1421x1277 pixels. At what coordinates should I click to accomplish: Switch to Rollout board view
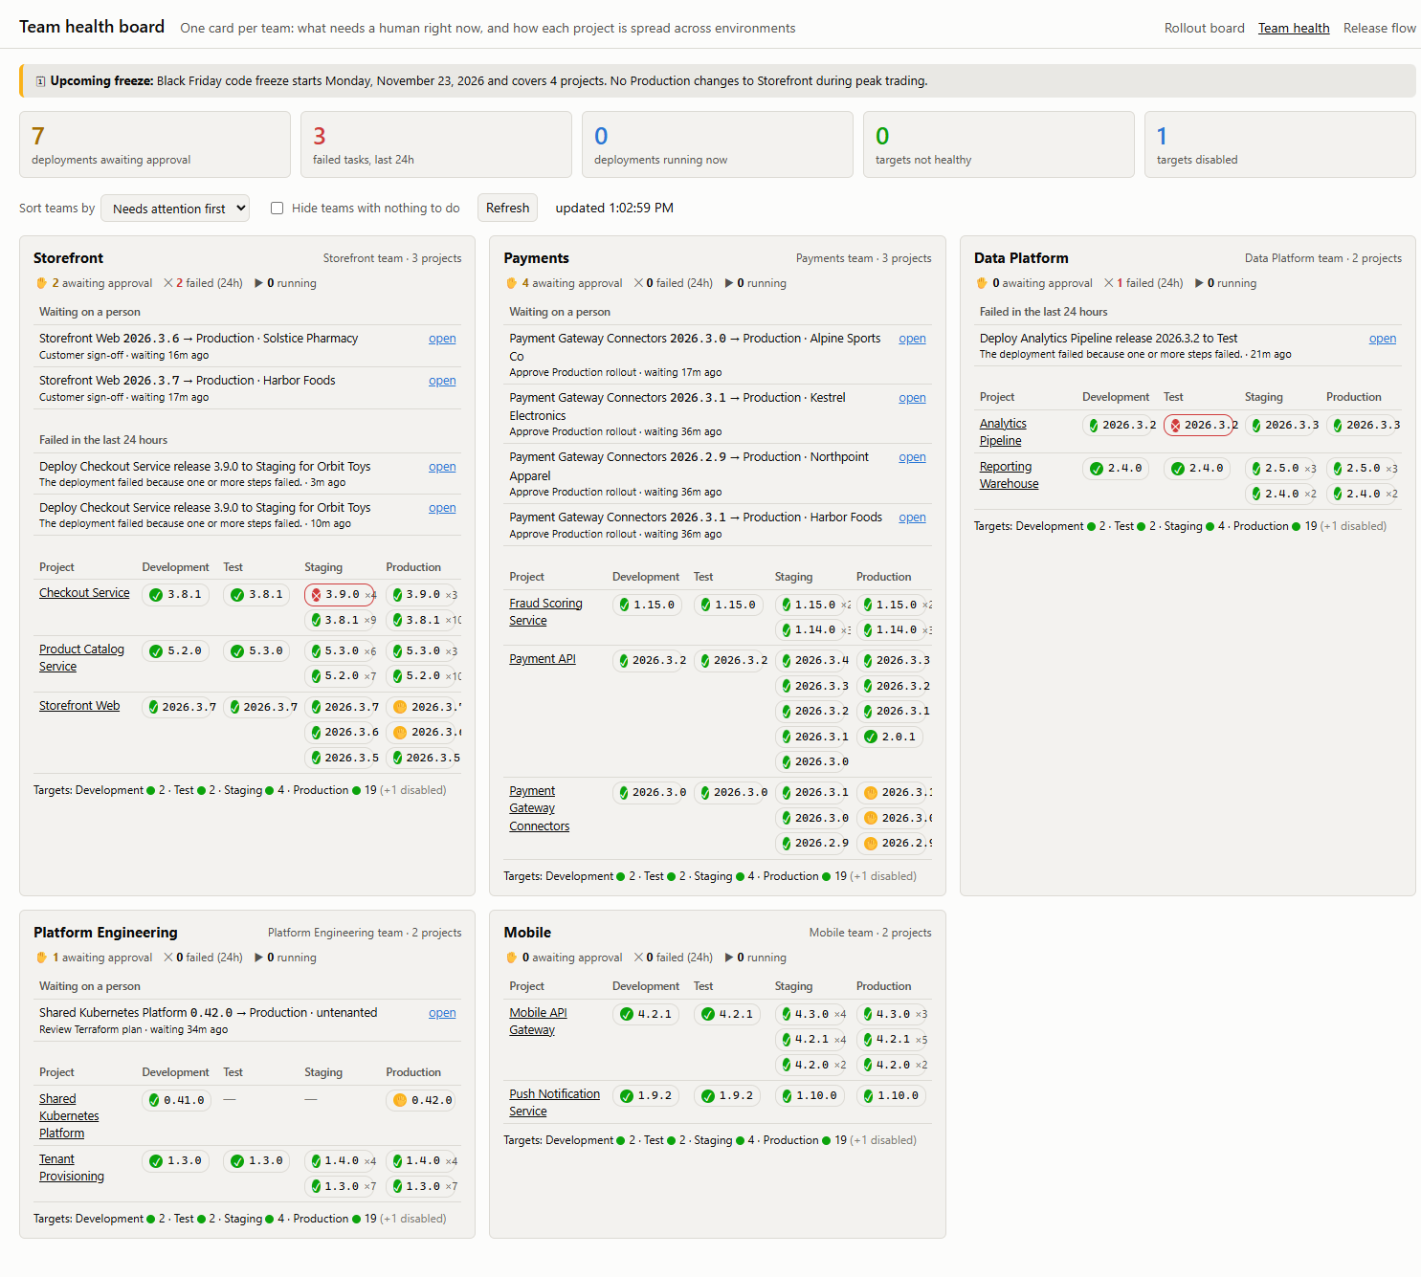[x=1204, y=28]
